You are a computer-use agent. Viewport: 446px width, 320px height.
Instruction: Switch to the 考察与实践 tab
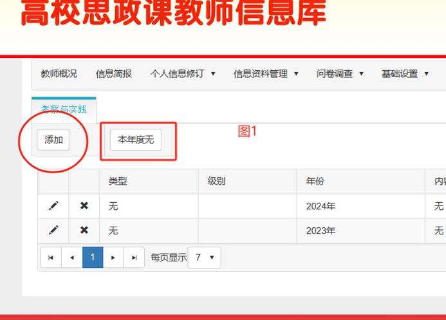(64, 110)
